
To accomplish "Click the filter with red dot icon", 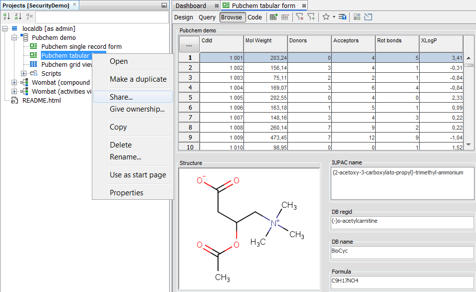I will click(299, 17).
